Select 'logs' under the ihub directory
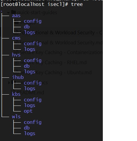137x141 pixels. coord(29,88)
